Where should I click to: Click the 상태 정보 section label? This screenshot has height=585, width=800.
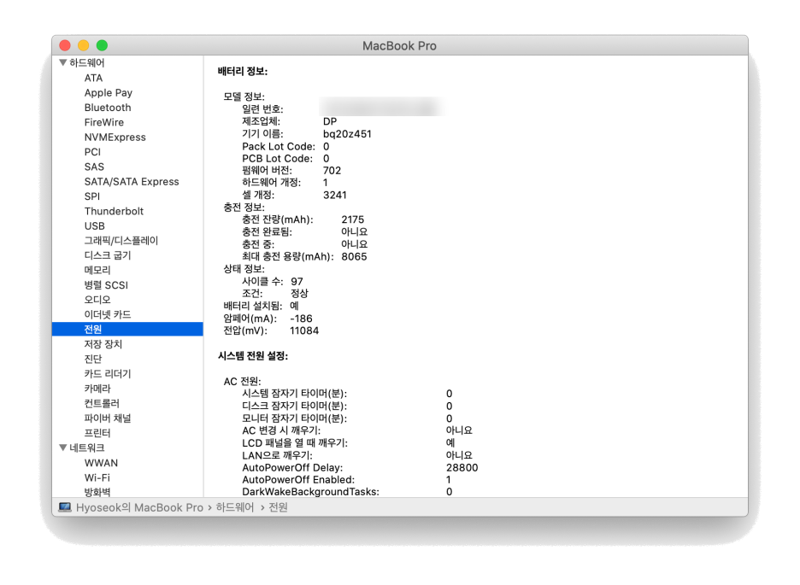[244, 268]
